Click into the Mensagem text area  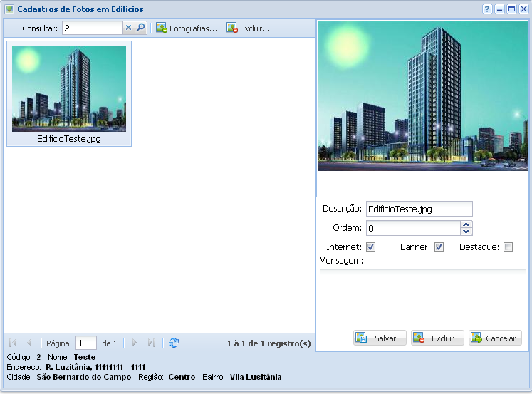(422, 289)
